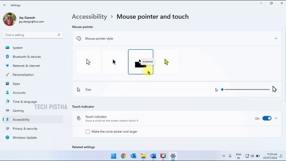The image size is (286, 161).
Task: Click the Touch indicator hand icon
Action: (x=79, y=118)
